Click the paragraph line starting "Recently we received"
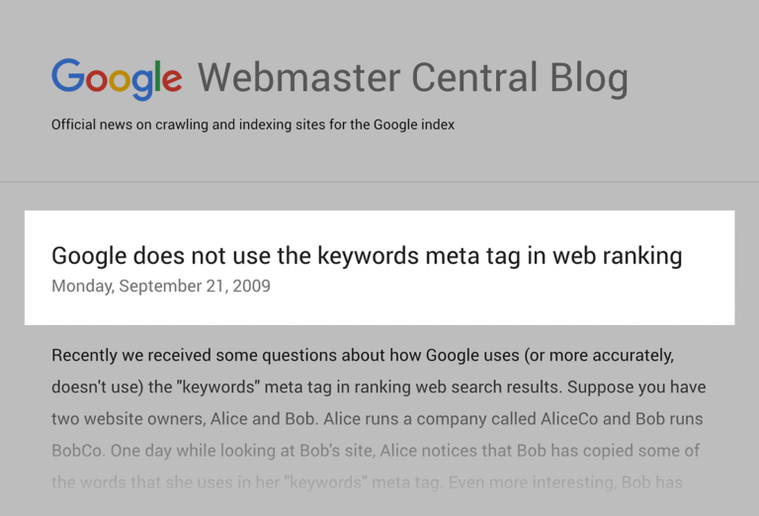 click(x=363, y=356)
